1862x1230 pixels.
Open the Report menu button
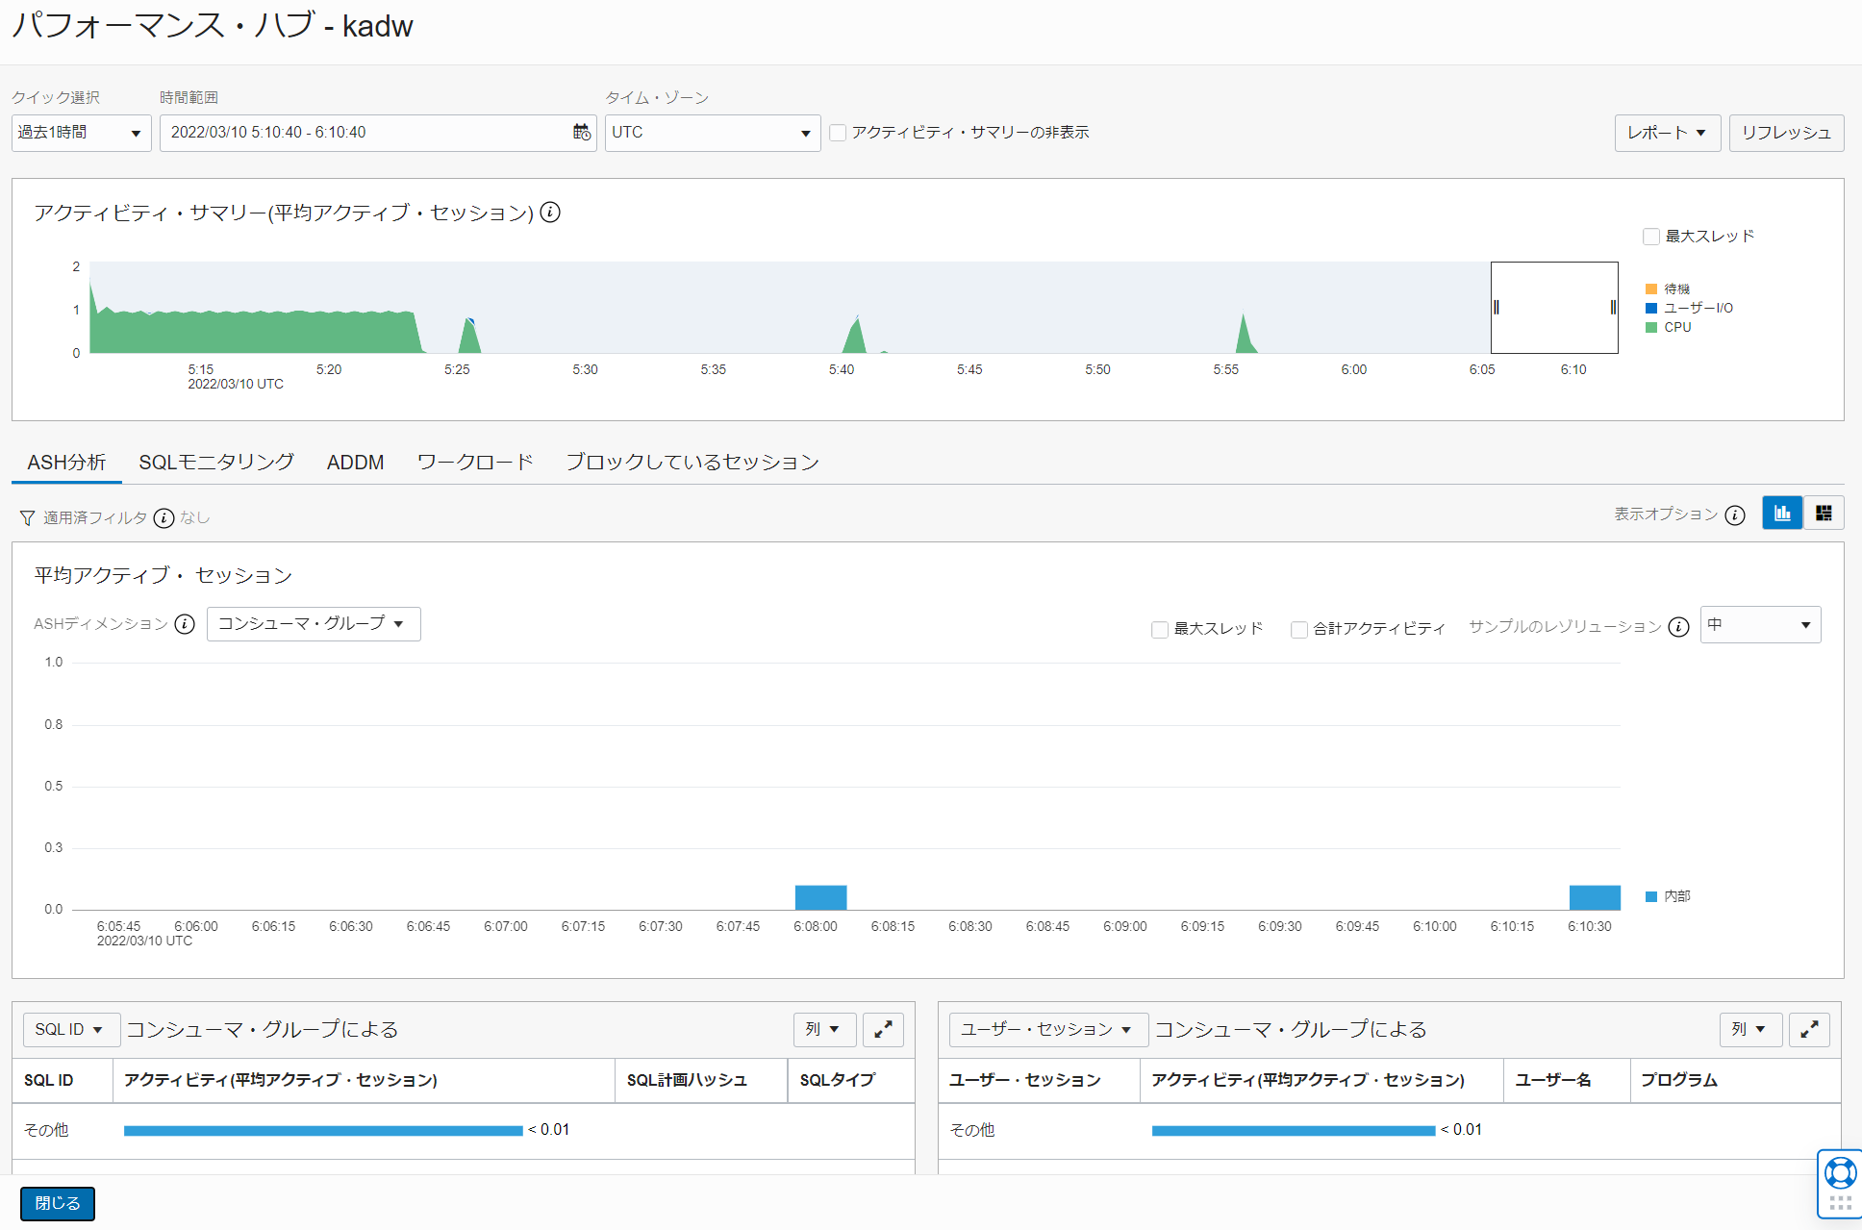(x=1666, y=133)
